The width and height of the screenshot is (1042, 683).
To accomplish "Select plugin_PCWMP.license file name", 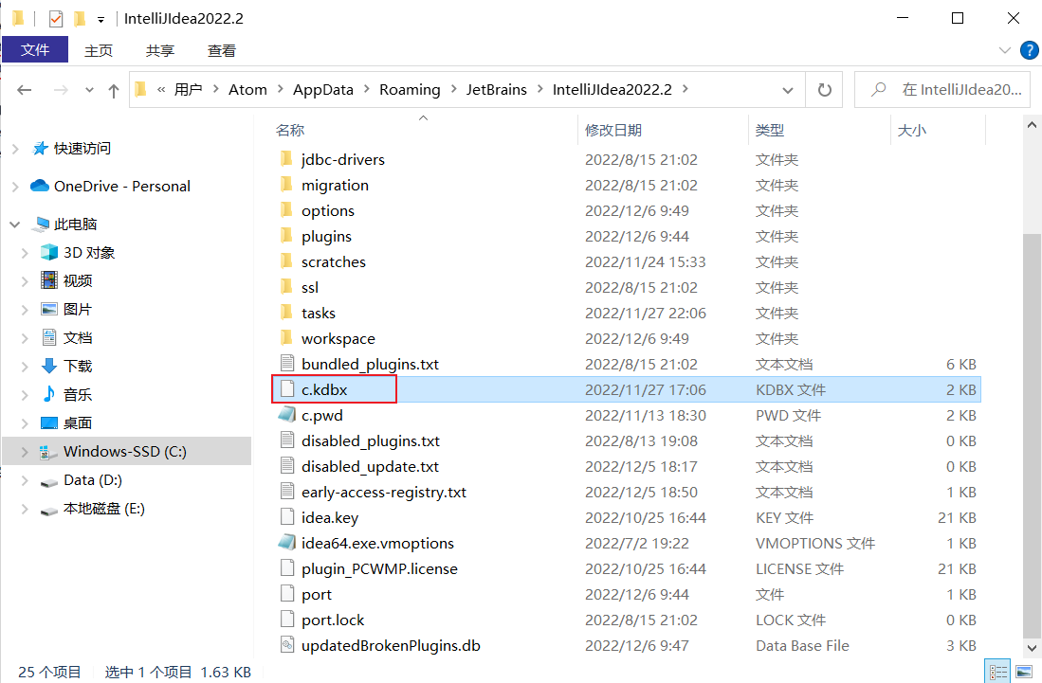I will coord(379,568).
